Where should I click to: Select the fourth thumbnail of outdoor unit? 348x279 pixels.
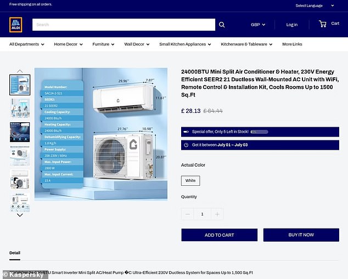pos(20,156)
